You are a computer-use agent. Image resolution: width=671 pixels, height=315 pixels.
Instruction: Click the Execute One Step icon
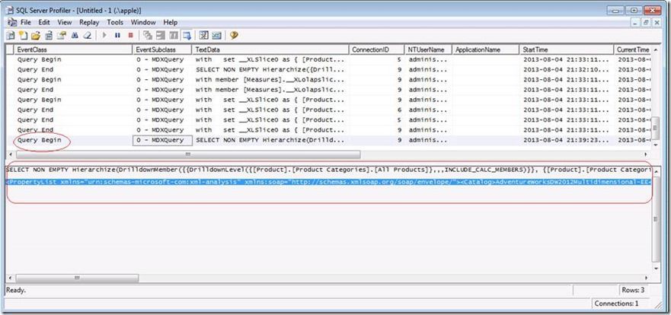(148, 35)
